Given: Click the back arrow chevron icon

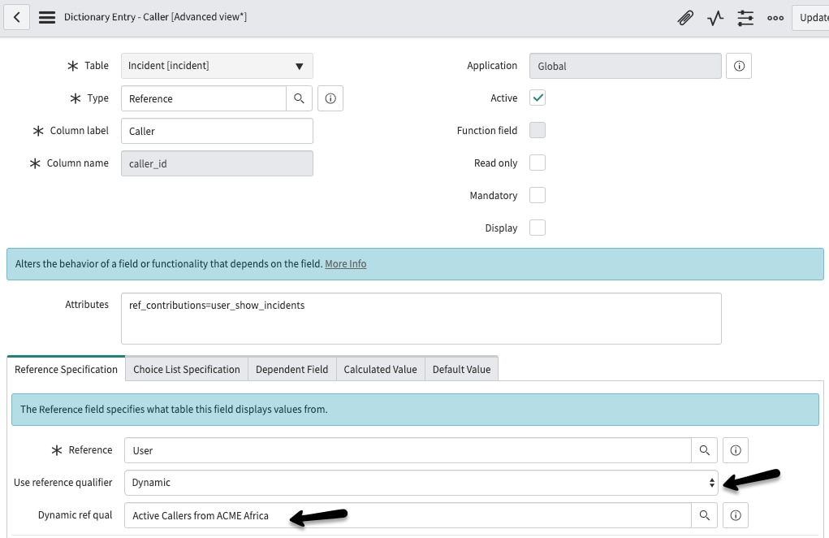Looking at the screenshot, I should click(x=16, y=17).
